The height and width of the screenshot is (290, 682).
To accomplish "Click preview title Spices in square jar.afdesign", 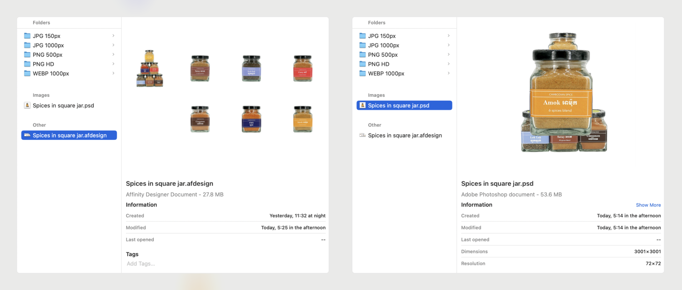I will (x=170, y=184).
